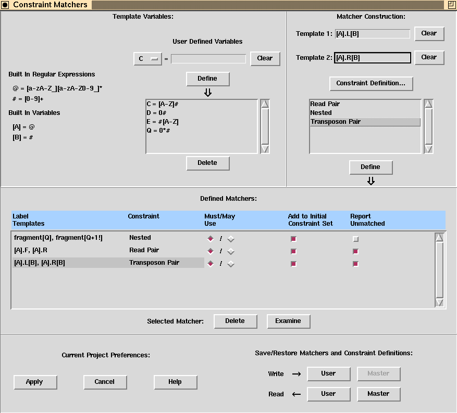Toggle Report Unmatched for Nested matcher
The height and width of the screenshot is (413, 457).
point(355,239)
